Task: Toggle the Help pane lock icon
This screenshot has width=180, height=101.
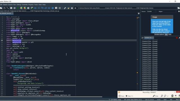Action: (179, 11)
